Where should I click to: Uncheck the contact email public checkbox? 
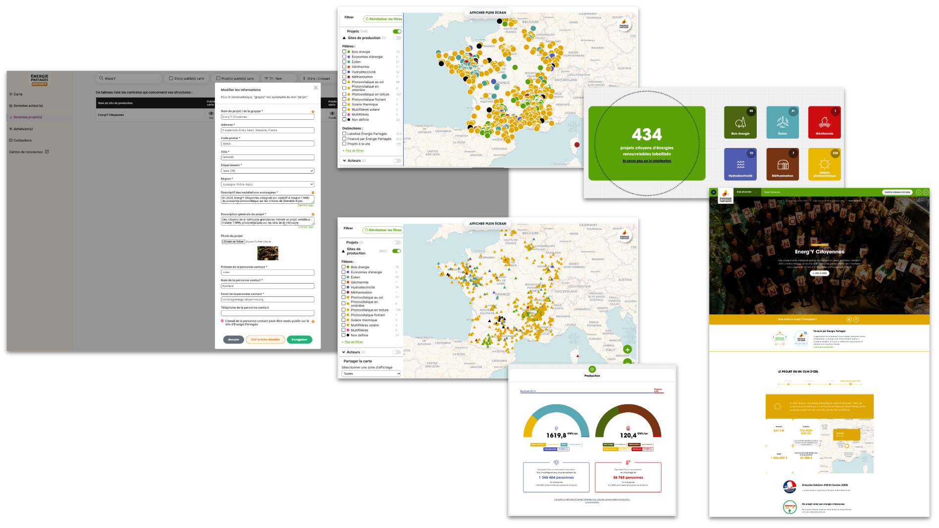pos(222,321)
